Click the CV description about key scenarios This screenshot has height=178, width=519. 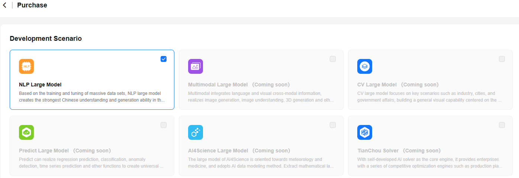tap(429, 97)
